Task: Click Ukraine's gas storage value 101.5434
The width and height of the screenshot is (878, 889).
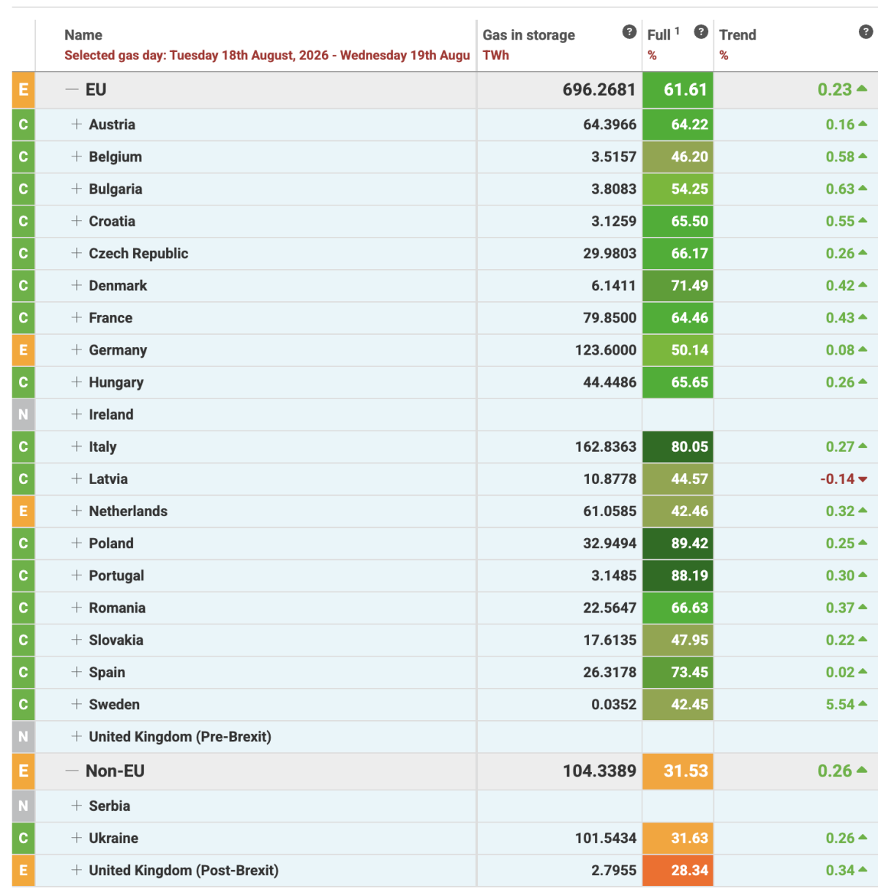Action: coord(606,838)
